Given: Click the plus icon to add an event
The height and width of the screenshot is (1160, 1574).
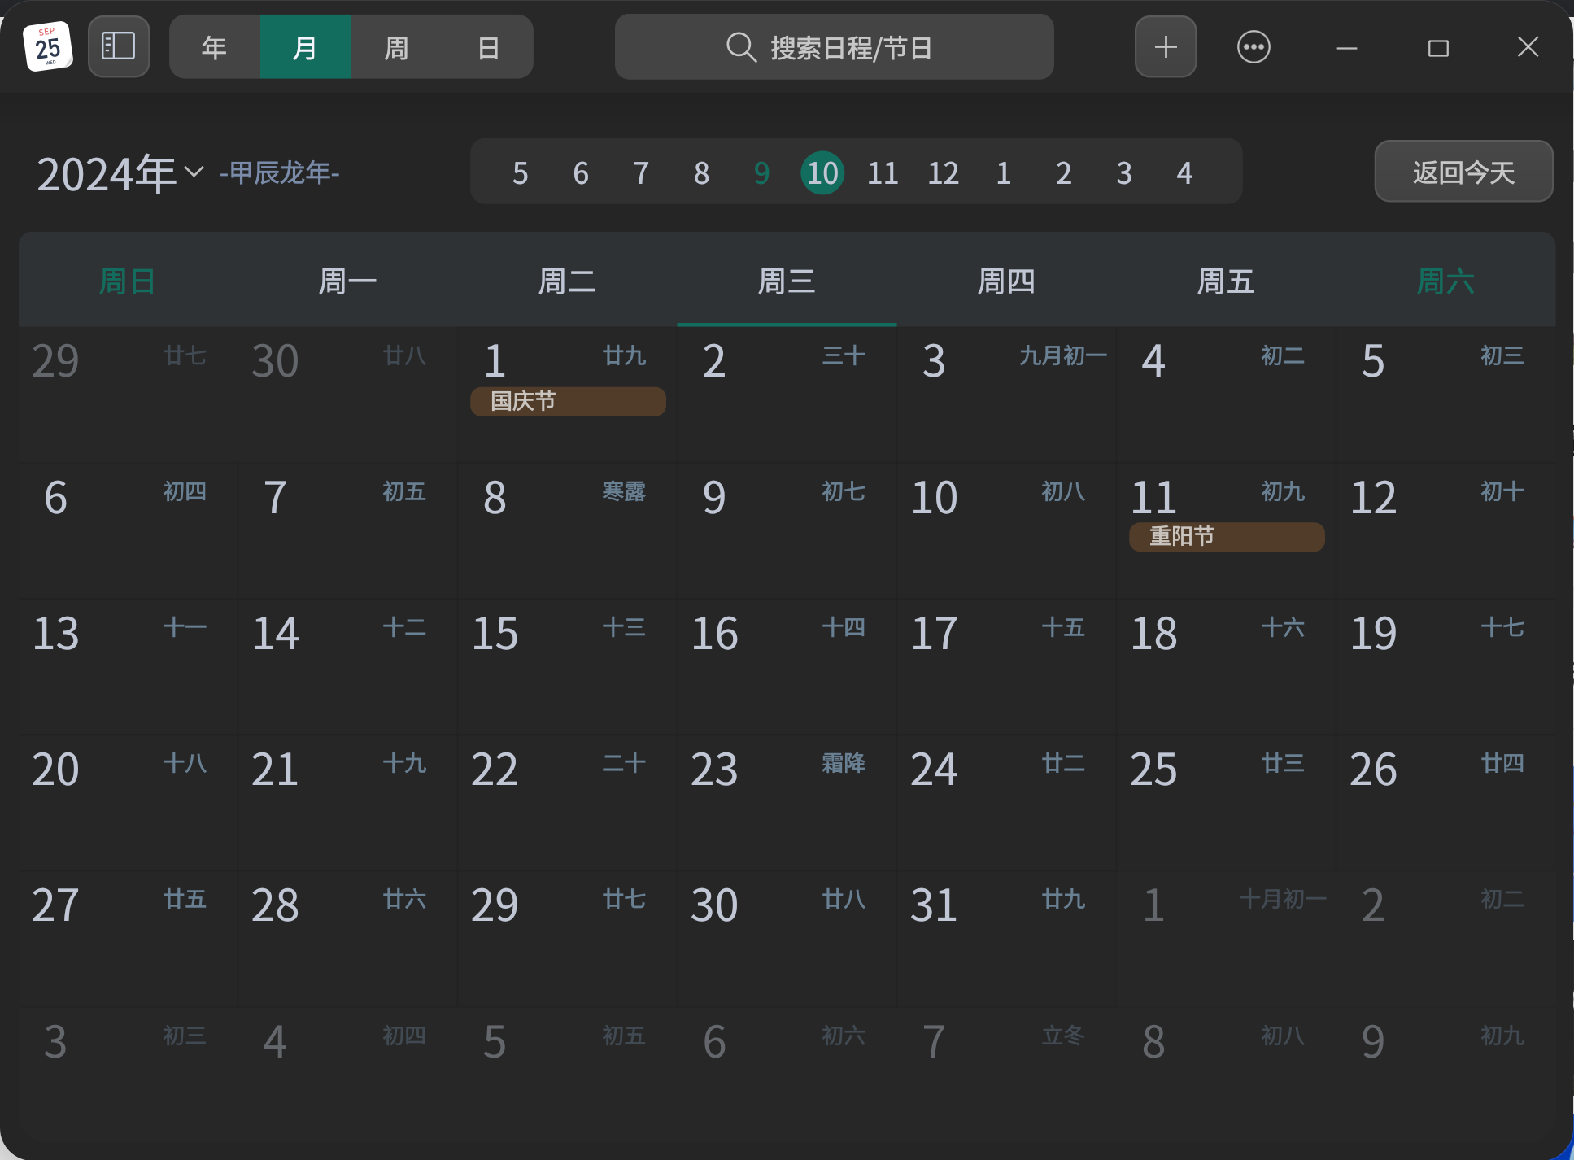Looking at the screenshot, I should [x=1165, y=46].
